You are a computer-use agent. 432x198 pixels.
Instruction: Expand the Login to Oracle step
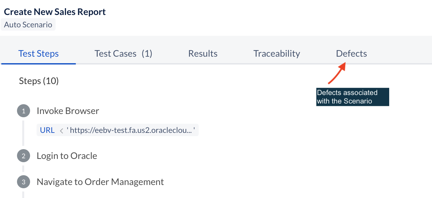67,156
